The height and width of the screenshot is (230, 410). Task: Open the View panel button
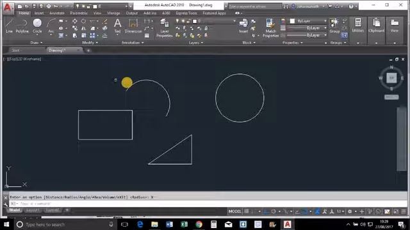coord(395,26)
